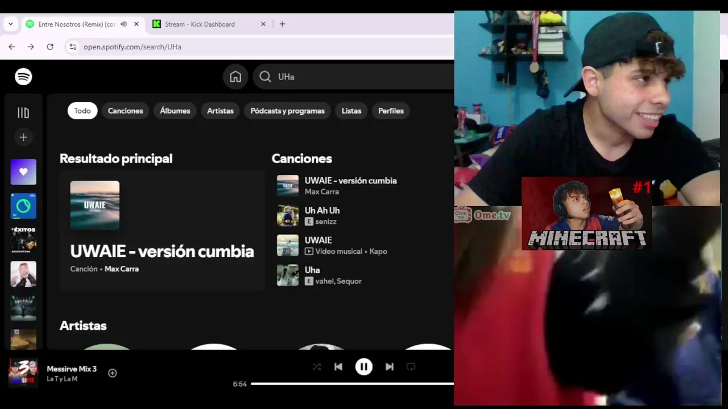The height and width of the screenshot is (409, 728).
Task: Filter by Pódcasts y programas
Action: (x=287, y=111)
